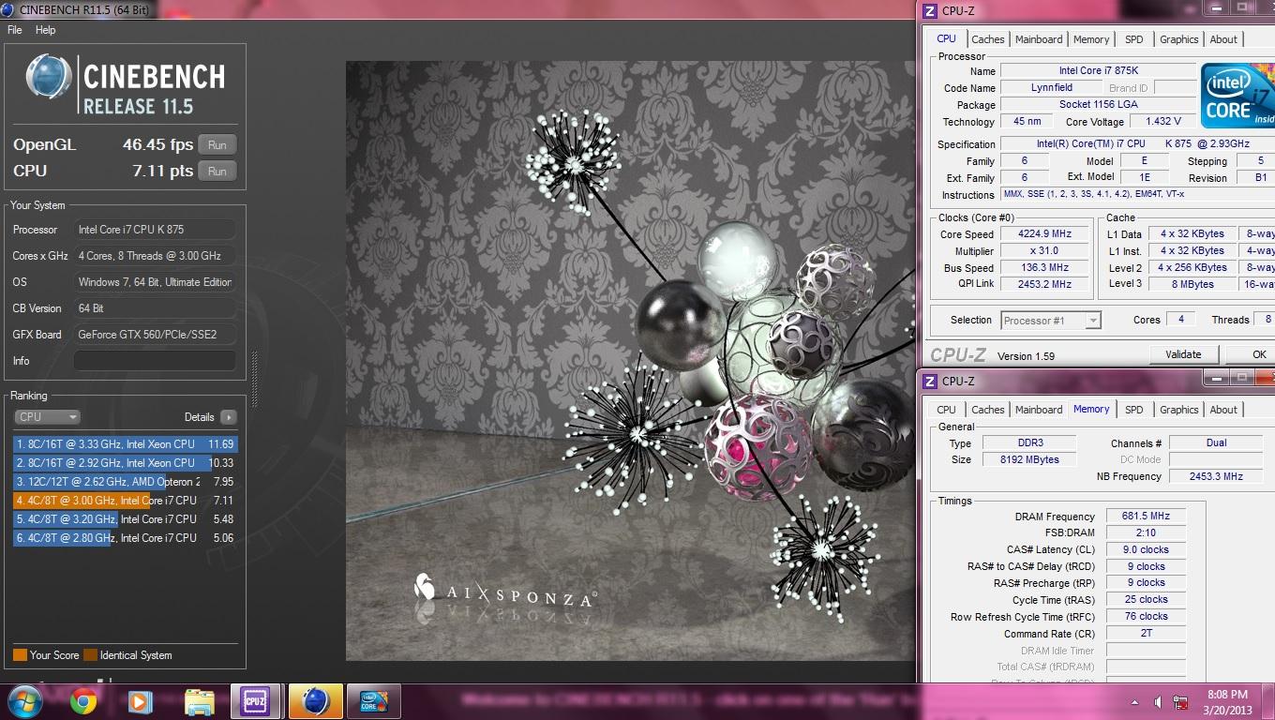The width and height of the screenshot is (1275, 720).
Task: Open the Help menu in Cinebench
Action: pos(45,30)
